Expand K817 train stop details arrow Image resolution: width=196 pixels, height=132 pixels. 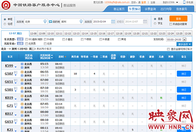click(16, 115)
